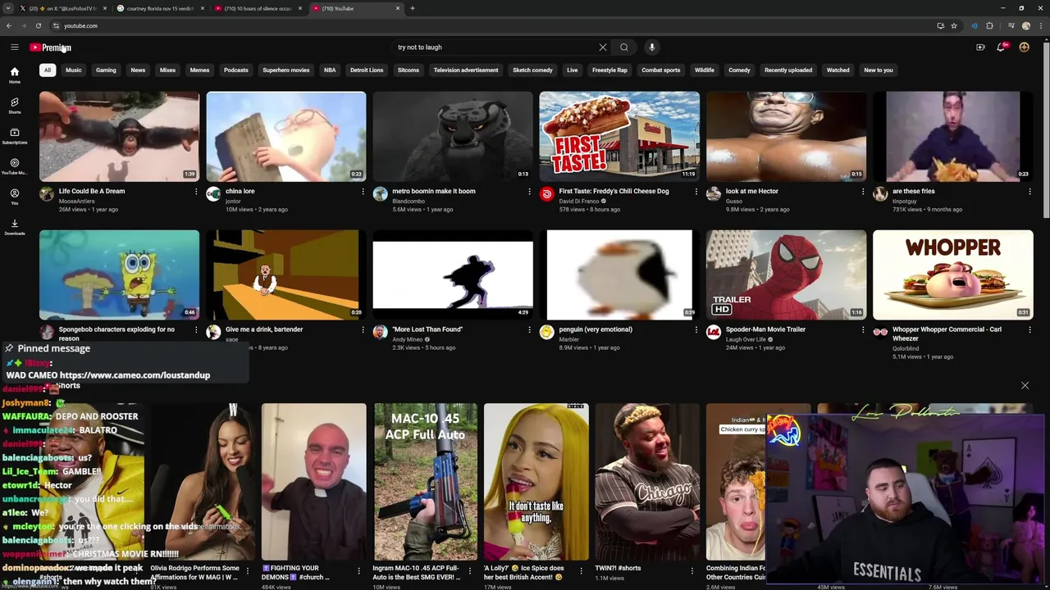Open the notifications bell
This screenshot has height=590, width=1050.
(x=1002, y=47)
